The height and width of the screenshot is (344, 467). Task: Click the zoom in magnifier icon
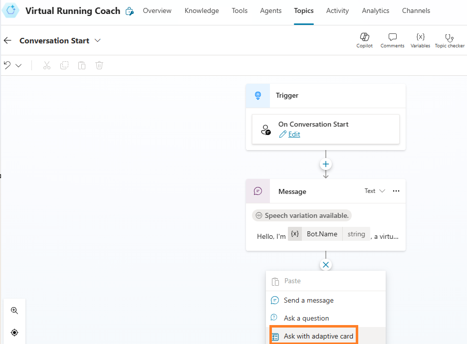(x=14, y=311)
